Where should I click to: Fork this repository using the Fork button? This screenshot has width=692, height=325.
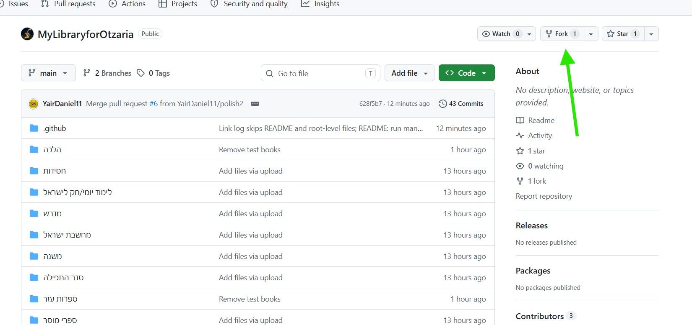(562, 34)
